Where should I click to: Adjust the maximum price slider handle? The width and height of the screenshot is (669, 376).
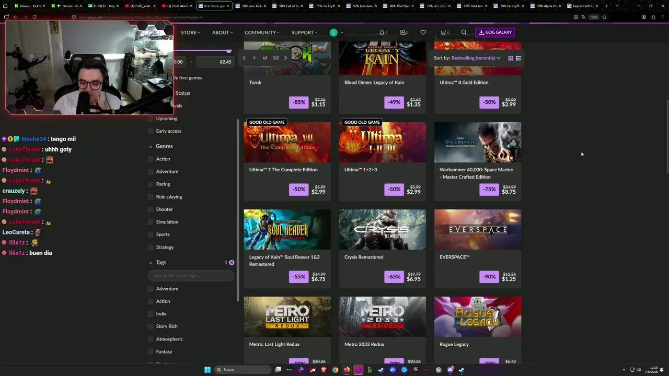coord(228,51)
